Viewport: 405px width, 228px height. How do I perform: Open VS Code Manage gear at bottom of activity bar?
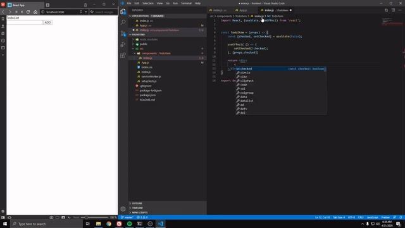point(123,209)
